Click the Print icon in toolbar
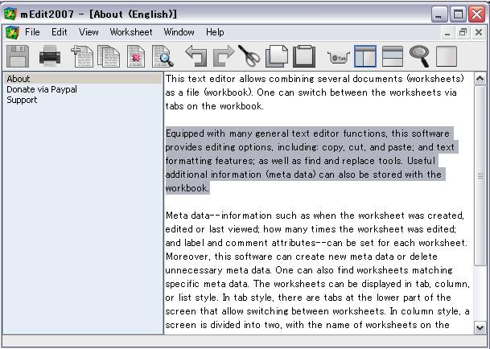This screenshot has width=490, height=349. 50,56
